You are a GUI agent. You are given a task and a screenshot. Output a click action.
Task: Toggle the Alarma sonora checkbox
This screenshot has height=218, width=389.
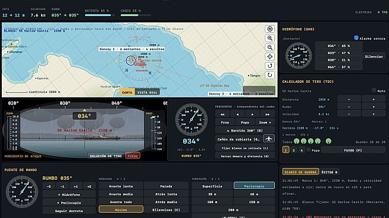(x=356, y=38)
